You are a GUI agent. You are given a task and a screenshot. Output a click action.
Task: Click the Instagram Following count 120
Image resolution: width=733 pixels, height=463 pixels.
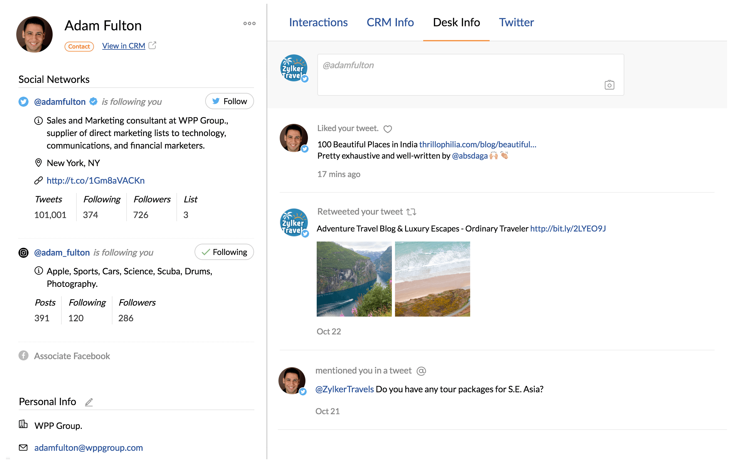(x=76, y=318)
